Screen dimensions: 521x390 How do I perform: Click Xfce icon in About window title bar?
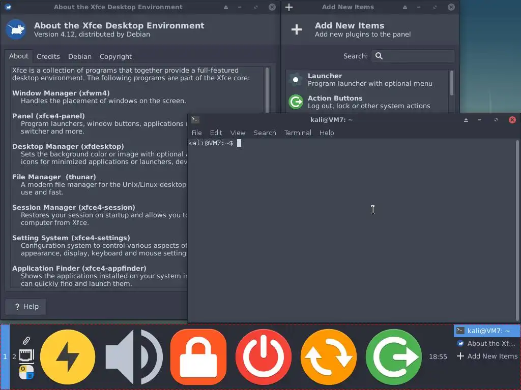click(8, 7)
